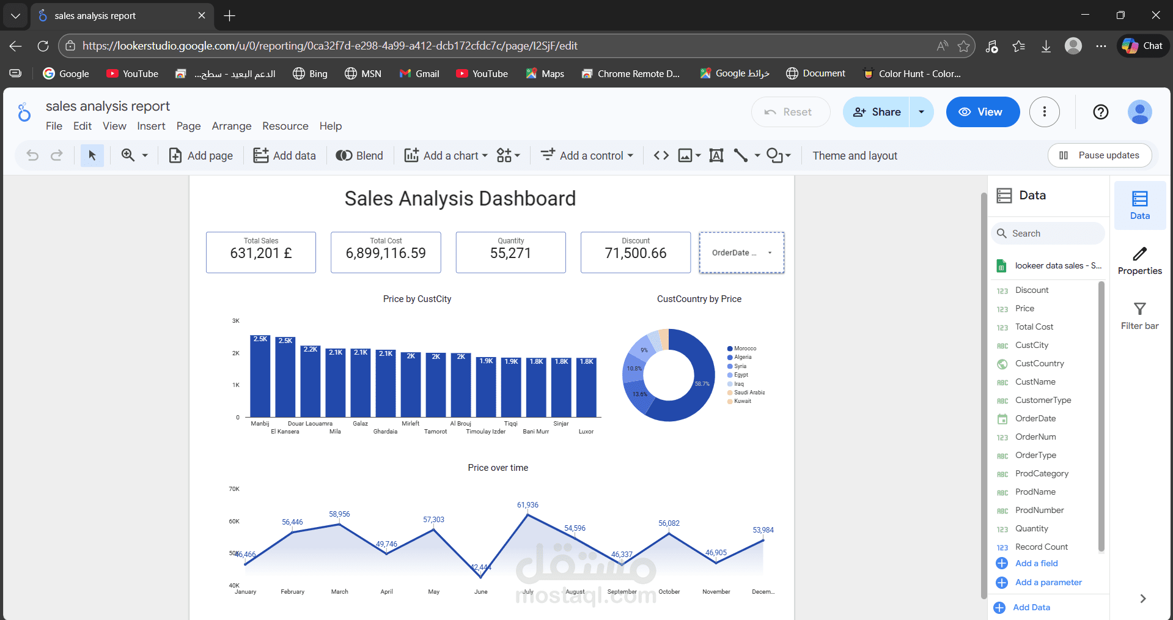Click the data fields search box
Viewport: 1173px width, 620px height.
(x=1047, y=233)
